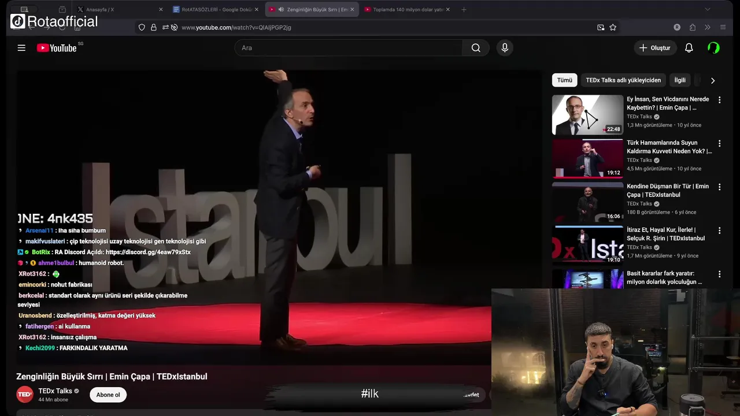
Task: Open İtiraz Et, Hayal Kur, İlerle title
Action: [x=666, y=234]
